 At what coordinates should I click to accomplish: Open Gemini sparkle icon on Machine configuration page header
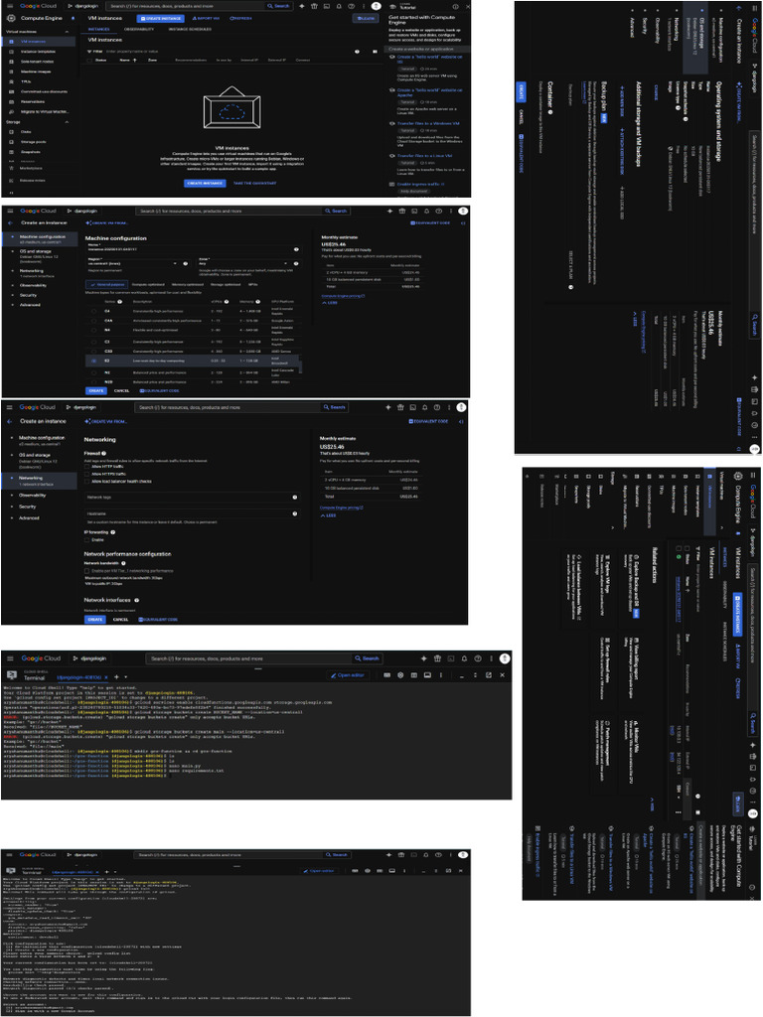coord(389,211)
